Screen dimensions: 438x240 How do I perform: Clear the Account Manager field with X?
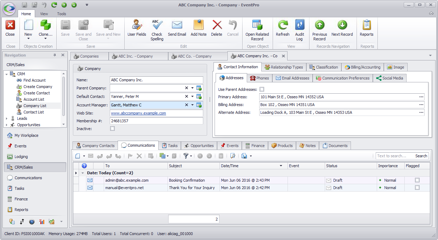[187, 105]
